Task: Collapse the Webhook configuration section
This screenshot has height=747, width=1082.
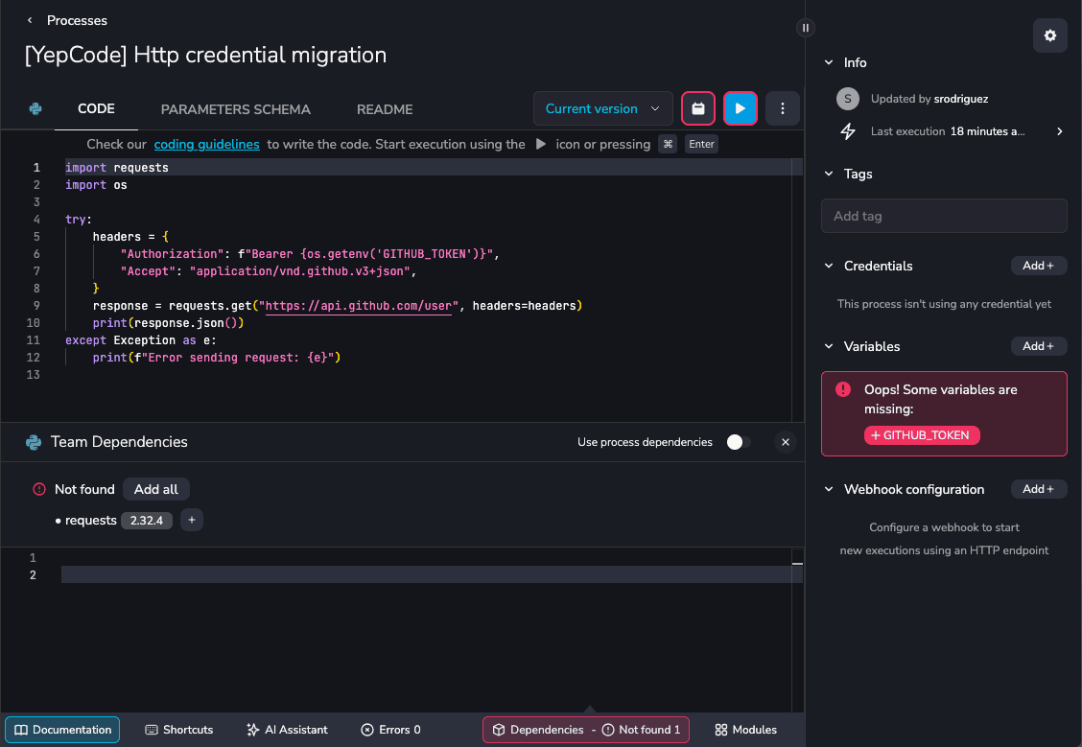Action: 829,489
